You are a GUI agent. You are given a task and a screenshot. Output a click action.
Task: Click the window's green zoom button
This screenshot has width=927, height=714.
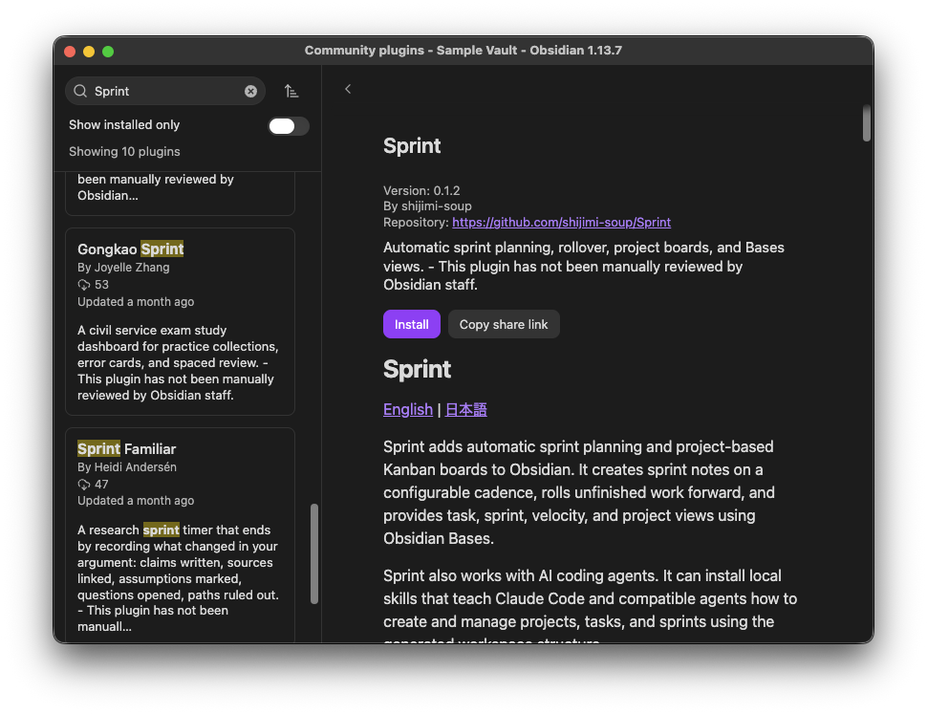(108, 52)
